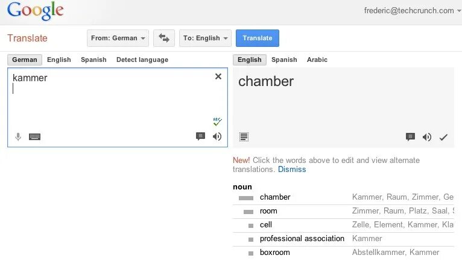Toggle the ABC spell check icon
Screen dimensions: 462x267
pyautogui.click(x=218, y=121)
